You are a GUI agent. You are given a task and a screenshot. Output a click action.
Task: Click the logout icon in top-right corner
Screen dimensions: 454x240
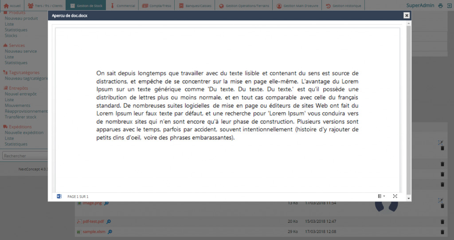click(x=450, y=5)
